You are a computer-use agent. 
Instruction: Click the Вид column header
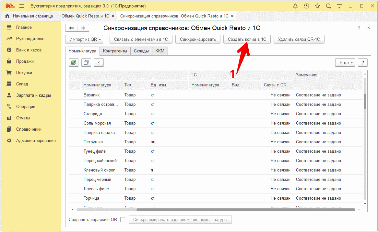tap(245, 85)
